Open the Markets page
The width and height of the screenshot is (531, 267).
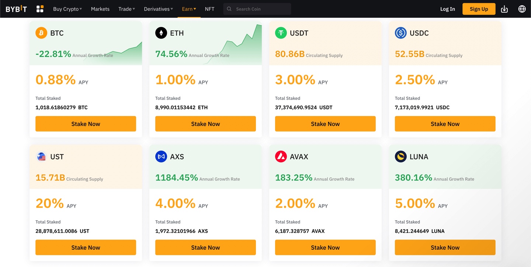pyautogui.click(x=100, y=9)
